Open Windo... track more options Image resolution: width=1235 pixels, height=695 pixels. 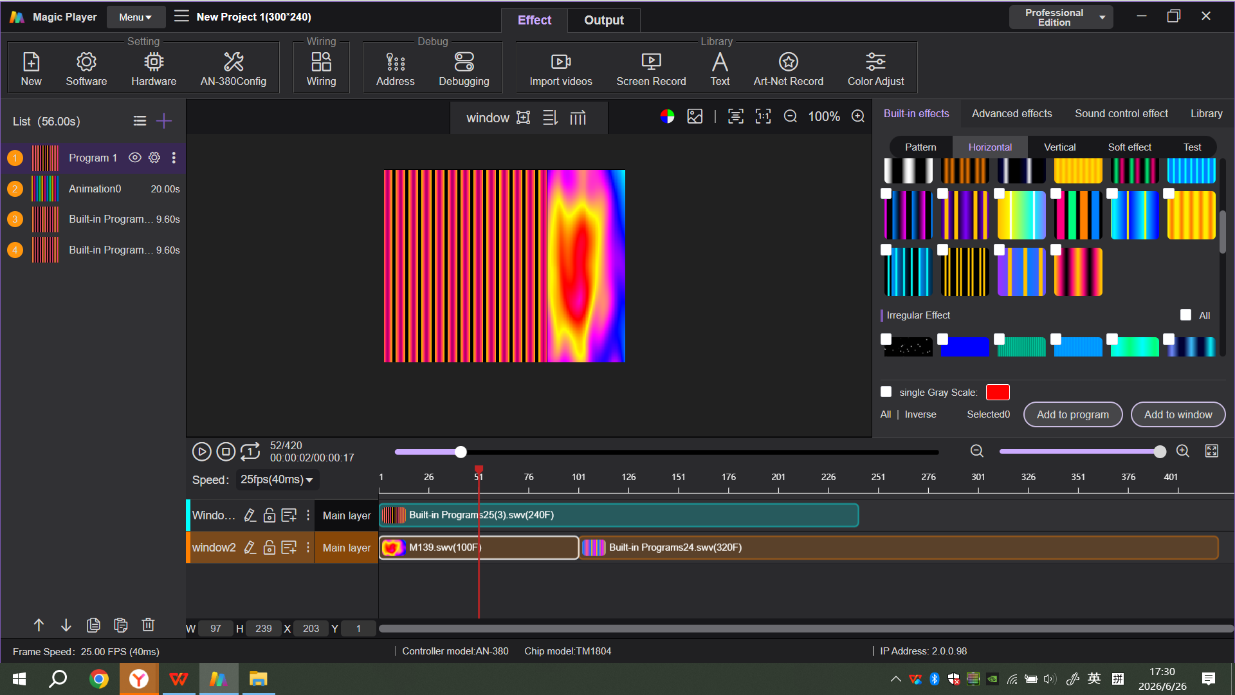308,515
